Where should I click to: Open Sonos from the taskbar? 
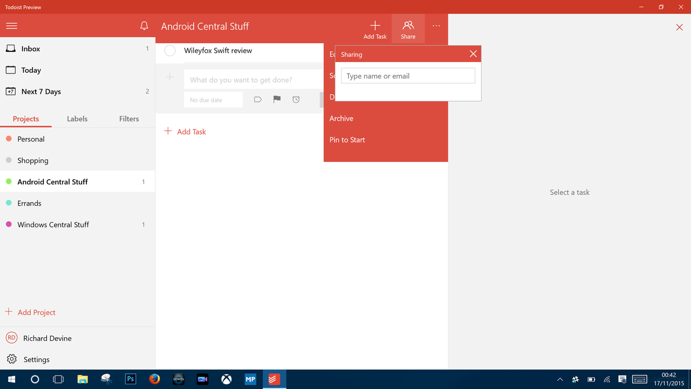tap(179, 379)
